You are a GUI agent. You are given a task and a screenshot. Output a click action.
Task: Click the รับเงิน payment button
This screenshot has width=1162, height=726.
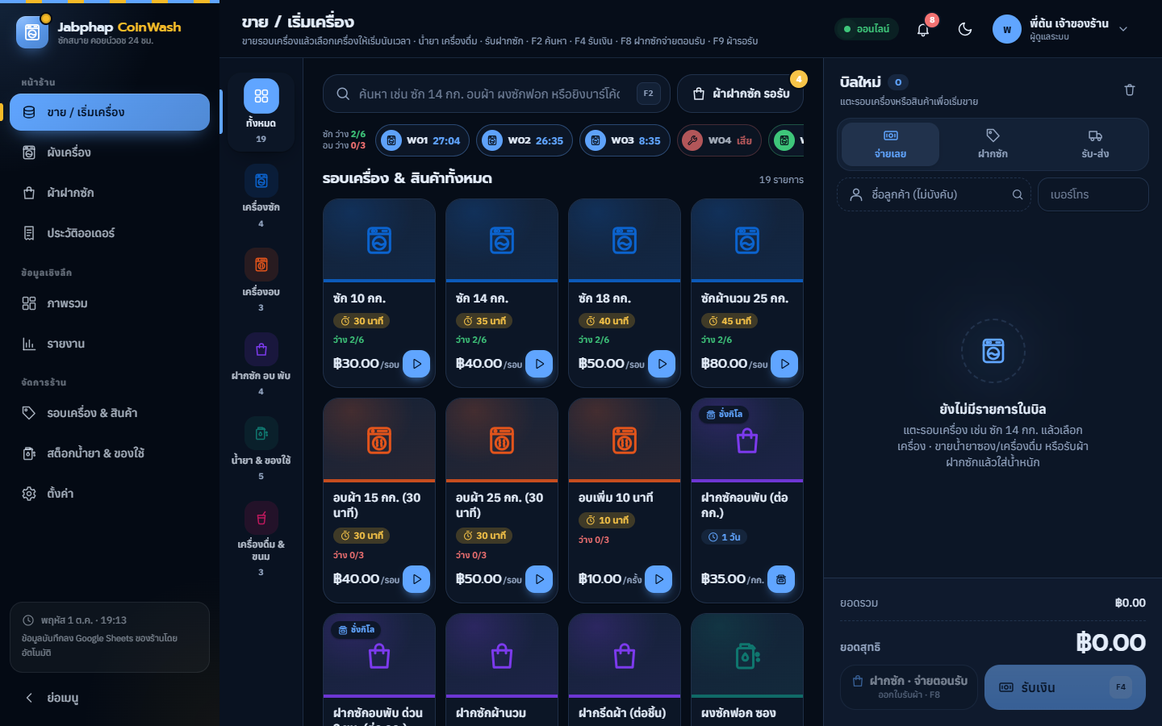1065,687
